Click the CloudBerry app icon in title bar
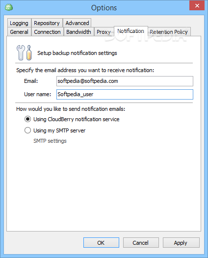 (9, 7)
